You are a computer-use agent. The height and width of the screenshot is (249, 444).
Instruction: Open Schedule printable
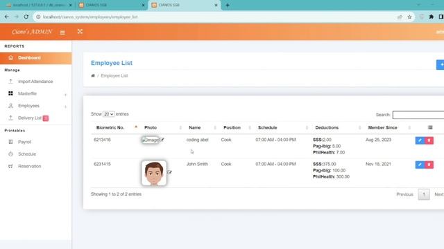[x=27, y=154]
